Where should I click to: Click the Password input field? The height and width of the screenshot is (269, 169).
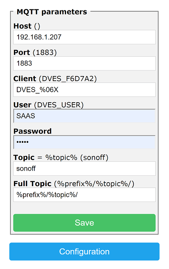pyautogui.click(x=84, y=142)
